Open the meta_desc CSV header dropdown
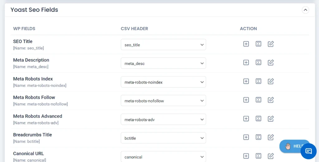The width and height of the screenshot is (319, 162). (x=163, y=63)
